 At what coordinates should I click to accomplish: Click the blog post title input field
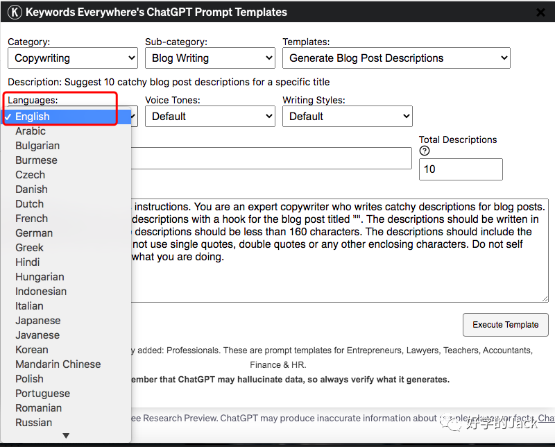tap(271, 158)
